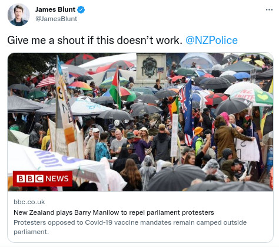Screen dimensions: 279x247
Task: Open the Barry Manilow headline link
Action: click(114, 212)
